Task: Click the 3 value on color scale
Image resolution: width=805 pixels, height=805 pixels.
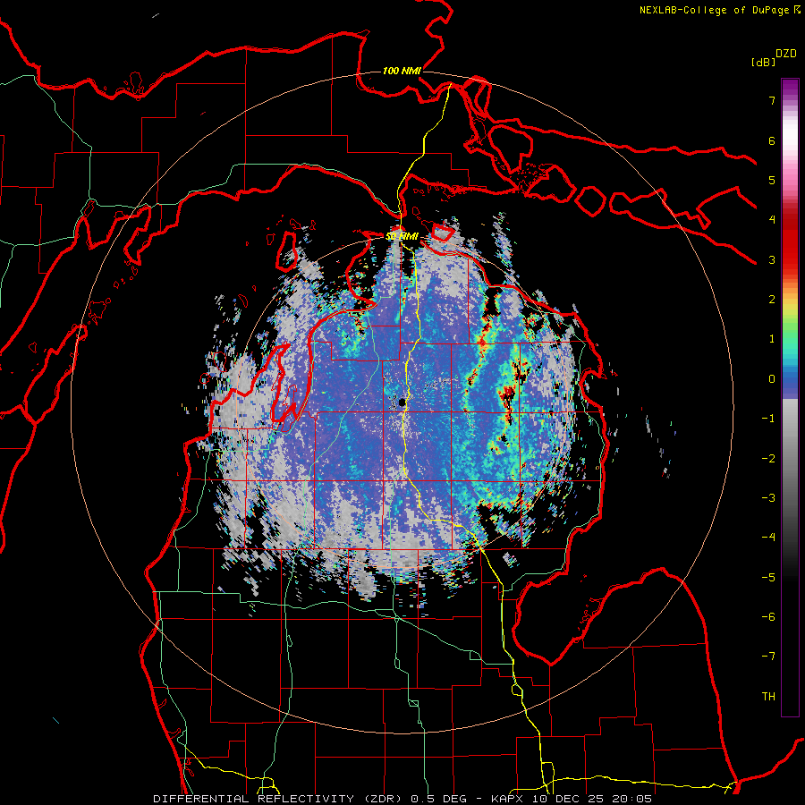Action: pyautogui.click(x=772, y=259)
